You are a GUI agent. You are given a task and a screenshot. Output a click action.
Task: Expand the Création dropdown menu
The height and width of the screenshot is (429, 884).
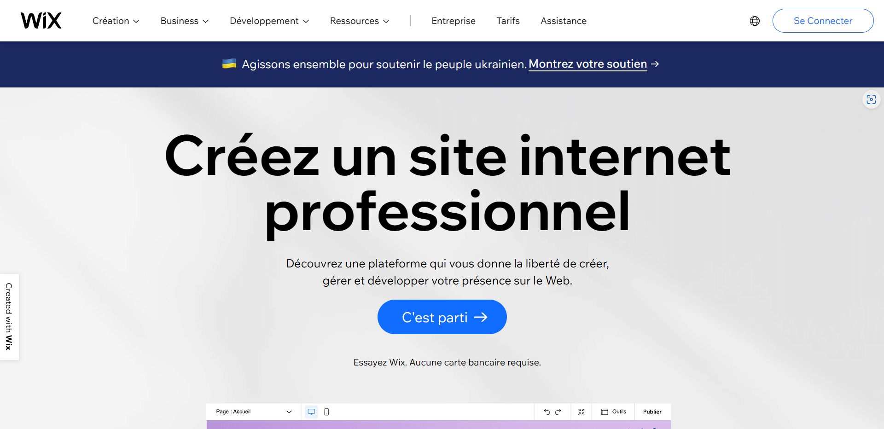click(x=116, y=21)
